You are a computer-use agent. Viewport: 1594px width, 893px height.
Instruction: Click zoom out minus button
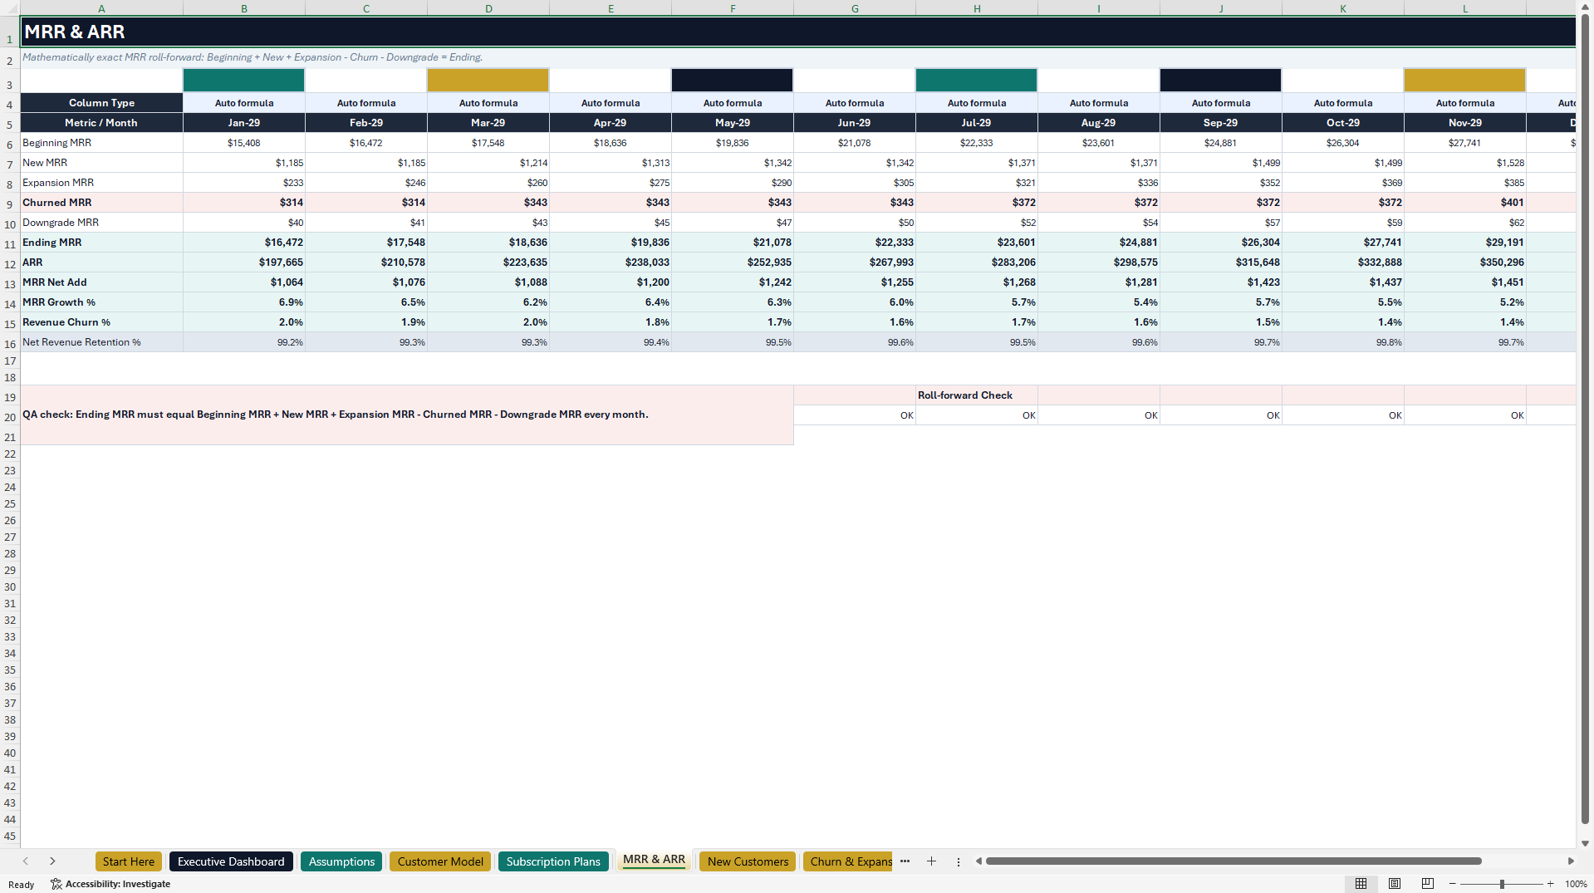(x=1453, y=884)
